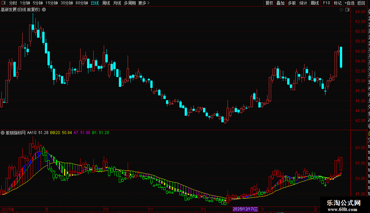The image size is (370, 213).
Task: Click the 股朋指标网 indicator name
Action: [x=16, y=133]
